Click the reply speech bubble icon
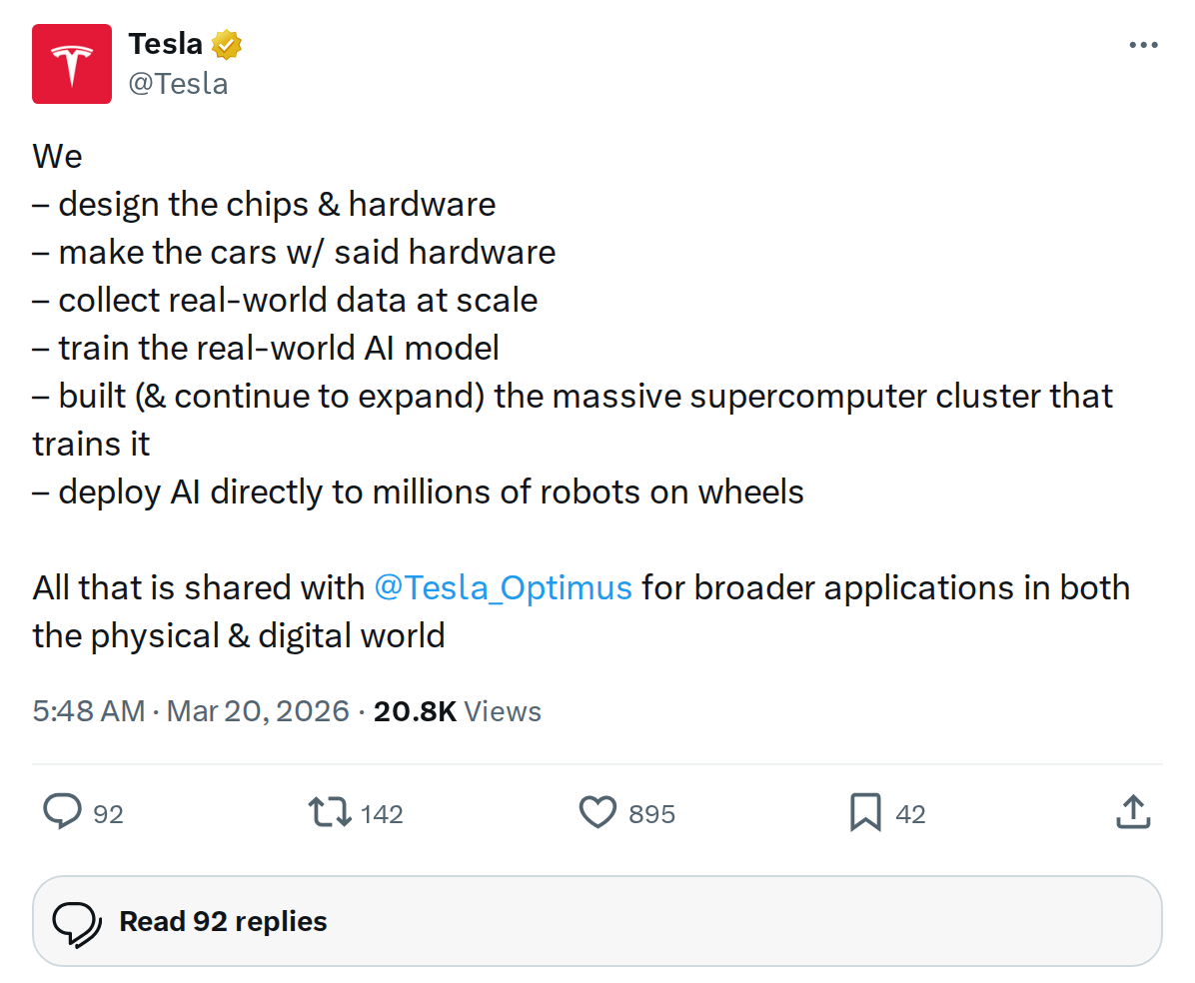 tap(63, 812)
